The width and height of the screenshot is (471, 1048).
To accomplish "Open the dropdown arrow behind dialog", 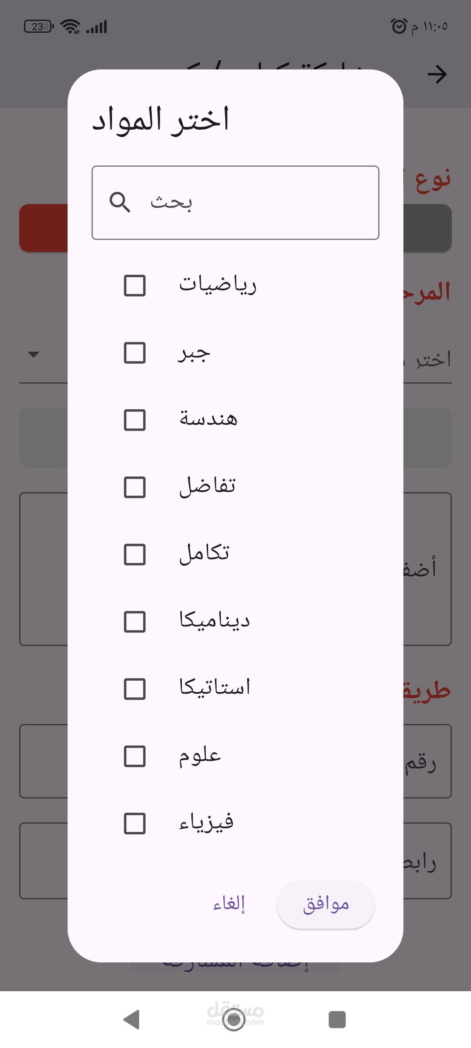I will (34, 354).
